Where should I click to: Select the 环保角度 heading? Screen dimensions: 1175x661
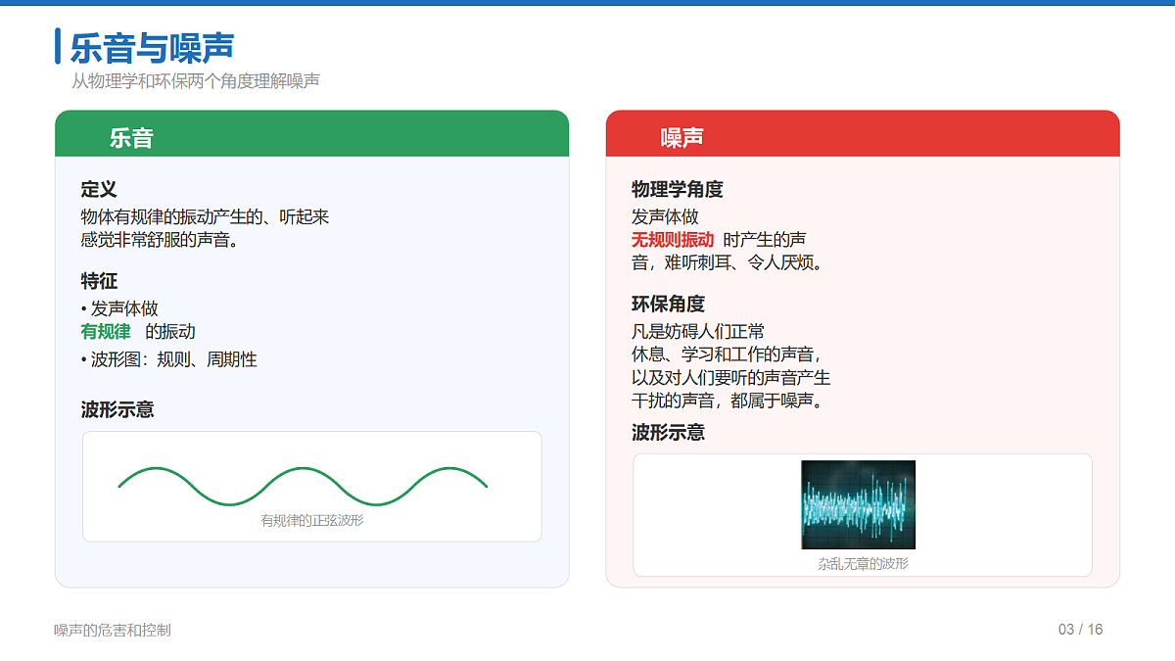pyautogui.click(x=668, y=304)
